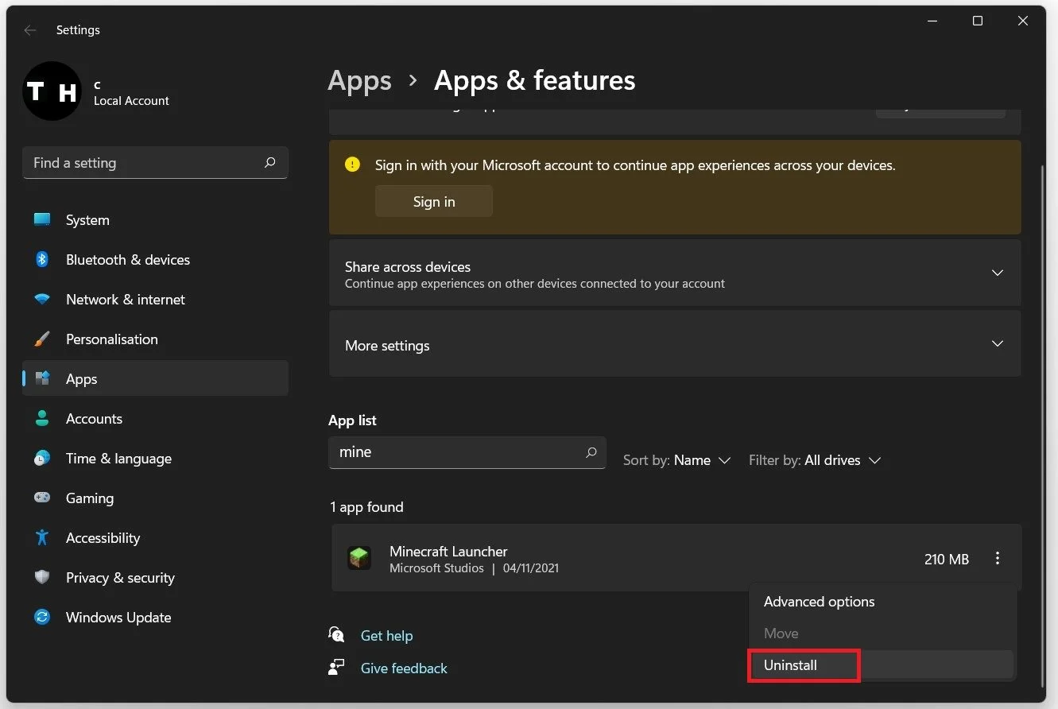Open Bluetooth & devices via its icon

point(42,260)
